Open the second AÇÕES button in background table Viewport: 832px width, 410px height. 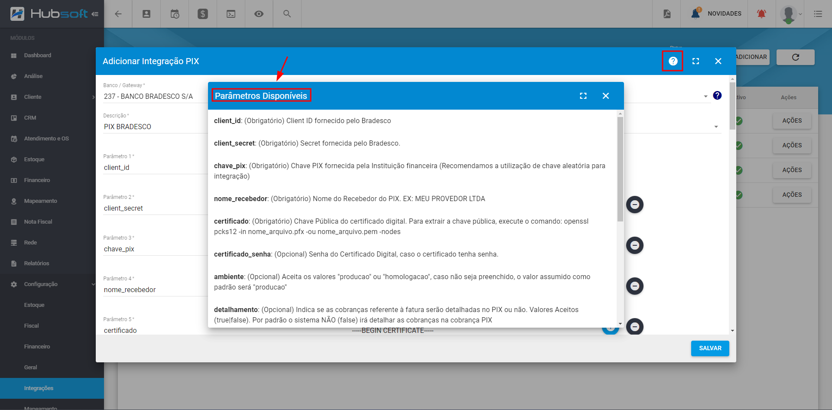point(792,146)
